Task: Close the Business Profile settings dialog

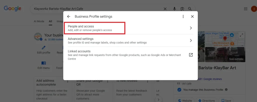Action: point(192,17)
